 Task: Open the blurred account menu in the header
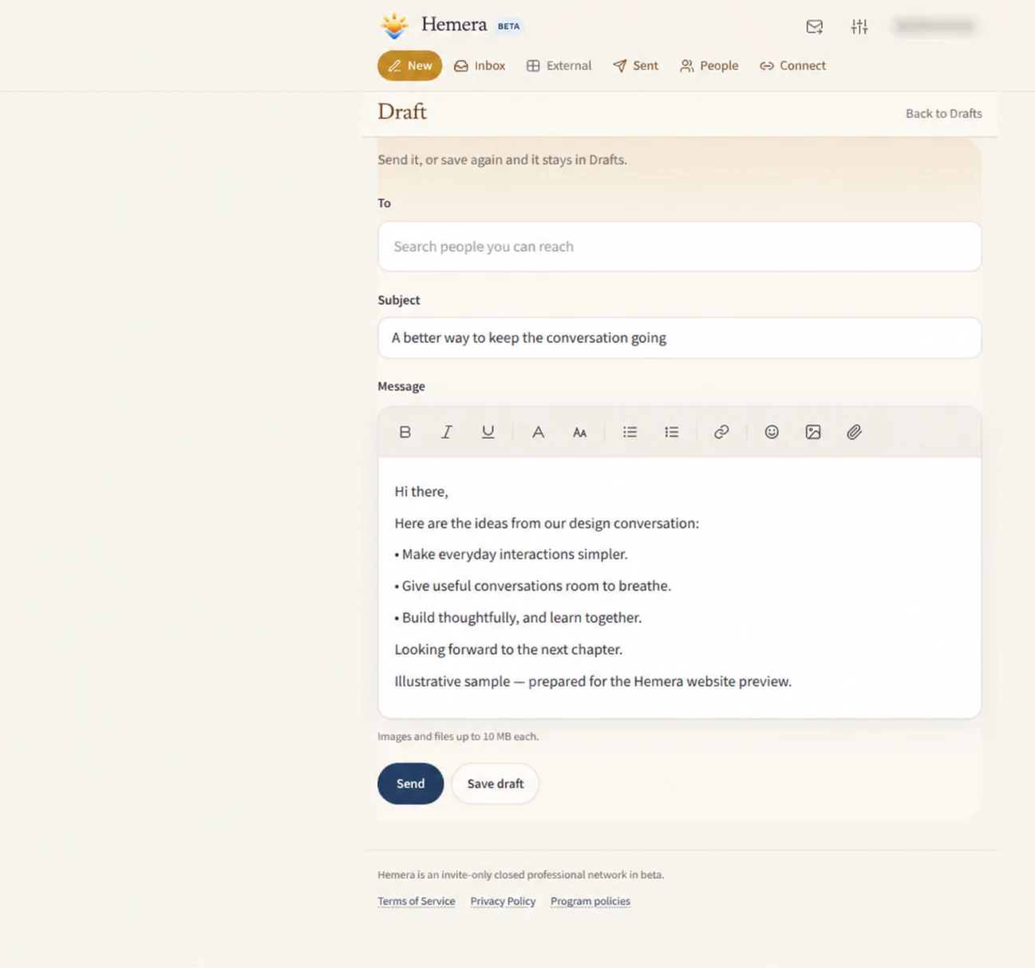935,26
